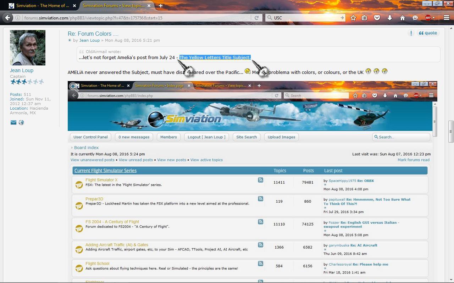Open the Prepar3D forum link

click(94, 199)
